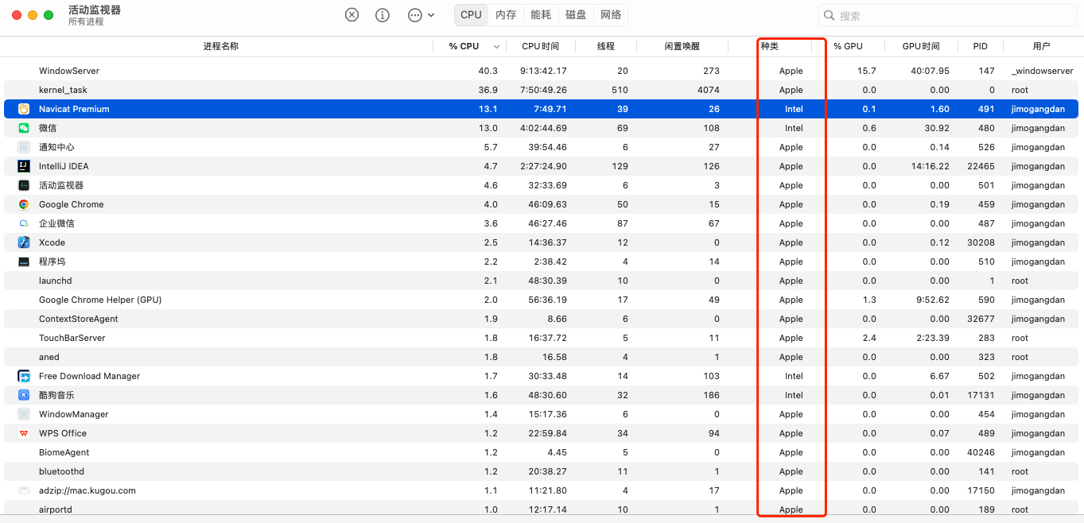Click the IntelliJ IDEA app icon
The width and height of the screenshot is (1084, 523).
[24, 166]
